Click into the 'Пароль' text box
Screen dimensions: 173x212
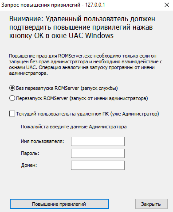click(x=98, y=153)
